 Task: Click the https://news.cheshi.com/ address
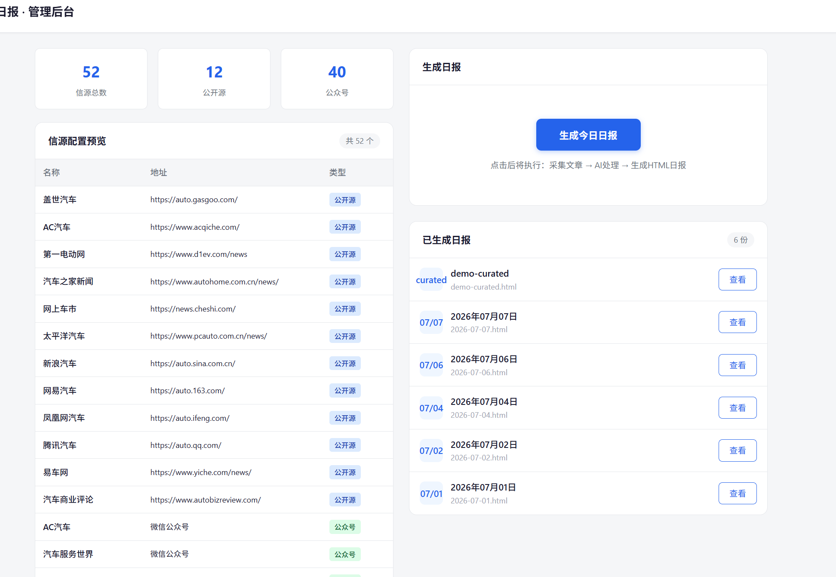pos(193,309)
